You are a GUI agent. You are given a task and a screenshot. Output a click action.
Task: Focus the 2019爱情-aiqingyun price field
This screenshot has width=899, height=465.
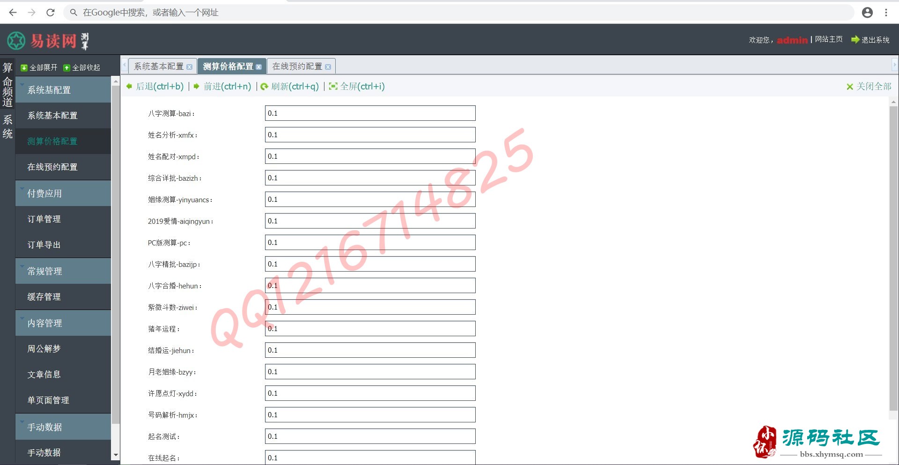tap(370, 221)
